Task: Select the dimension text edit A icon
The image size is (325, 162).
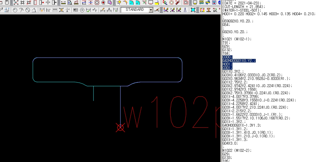Action: click(109, 10)
